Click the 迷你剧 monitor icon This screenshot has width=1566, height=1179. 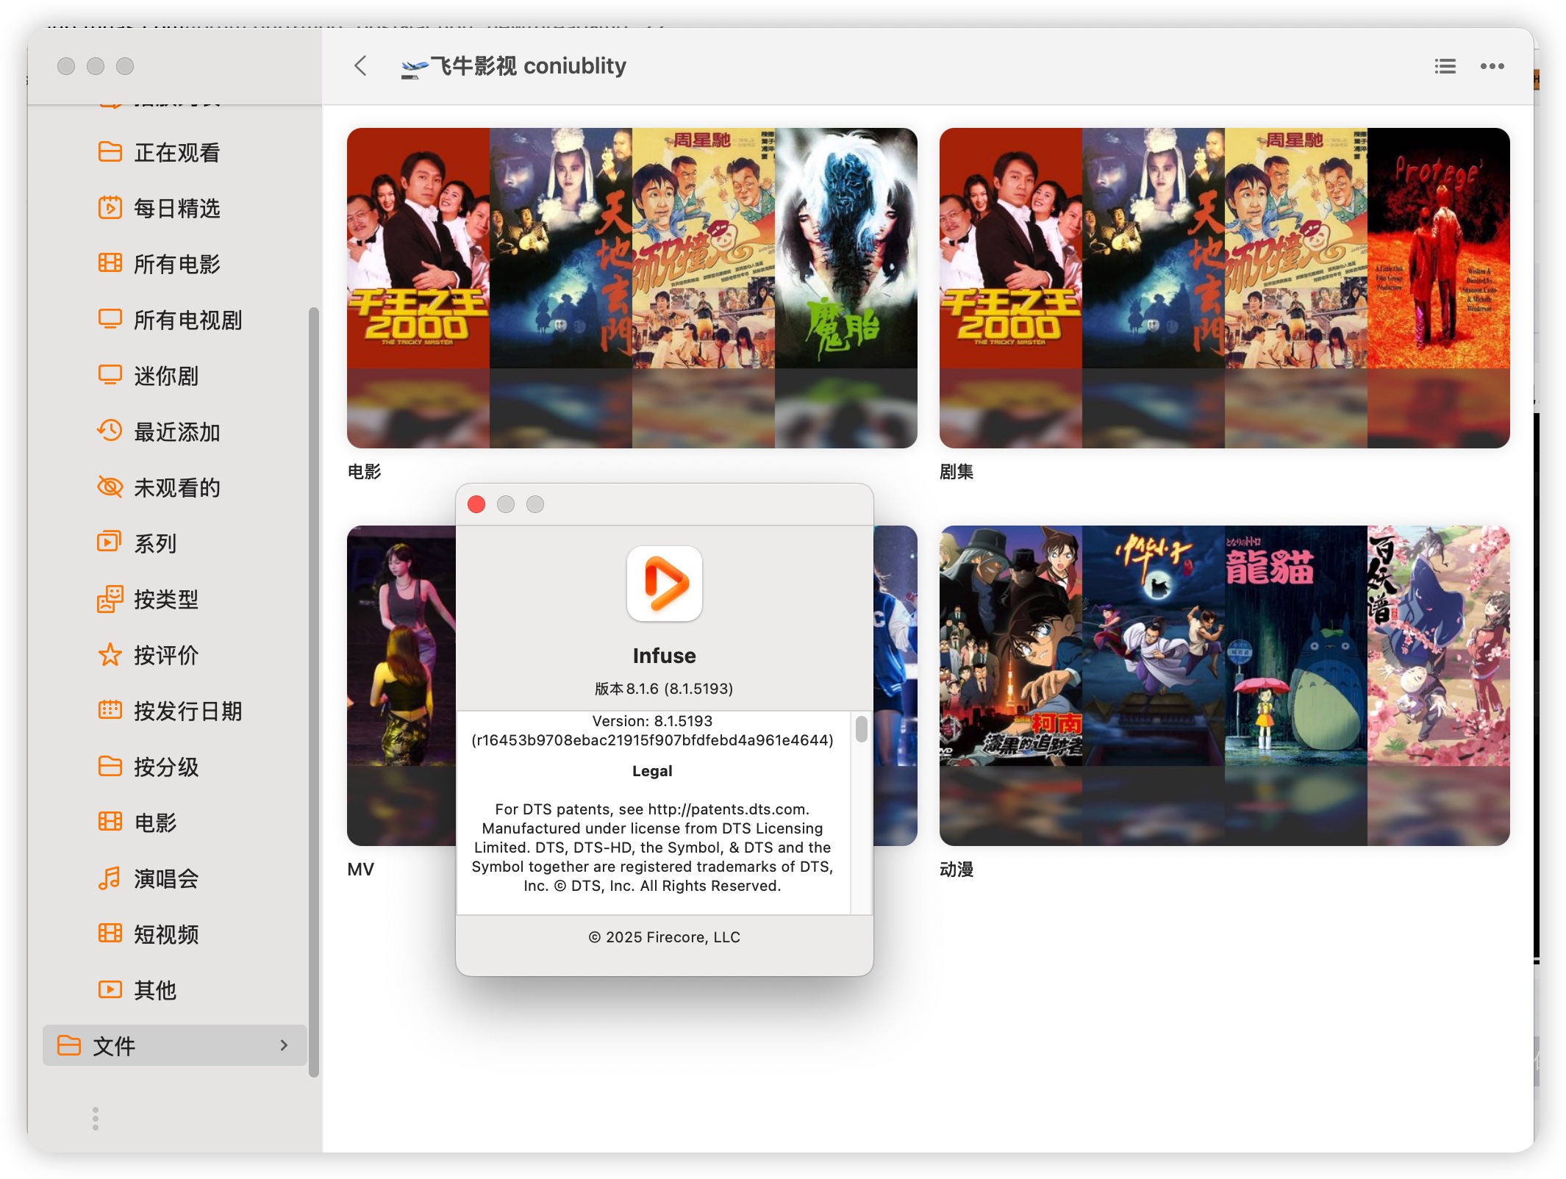point(110,375)
